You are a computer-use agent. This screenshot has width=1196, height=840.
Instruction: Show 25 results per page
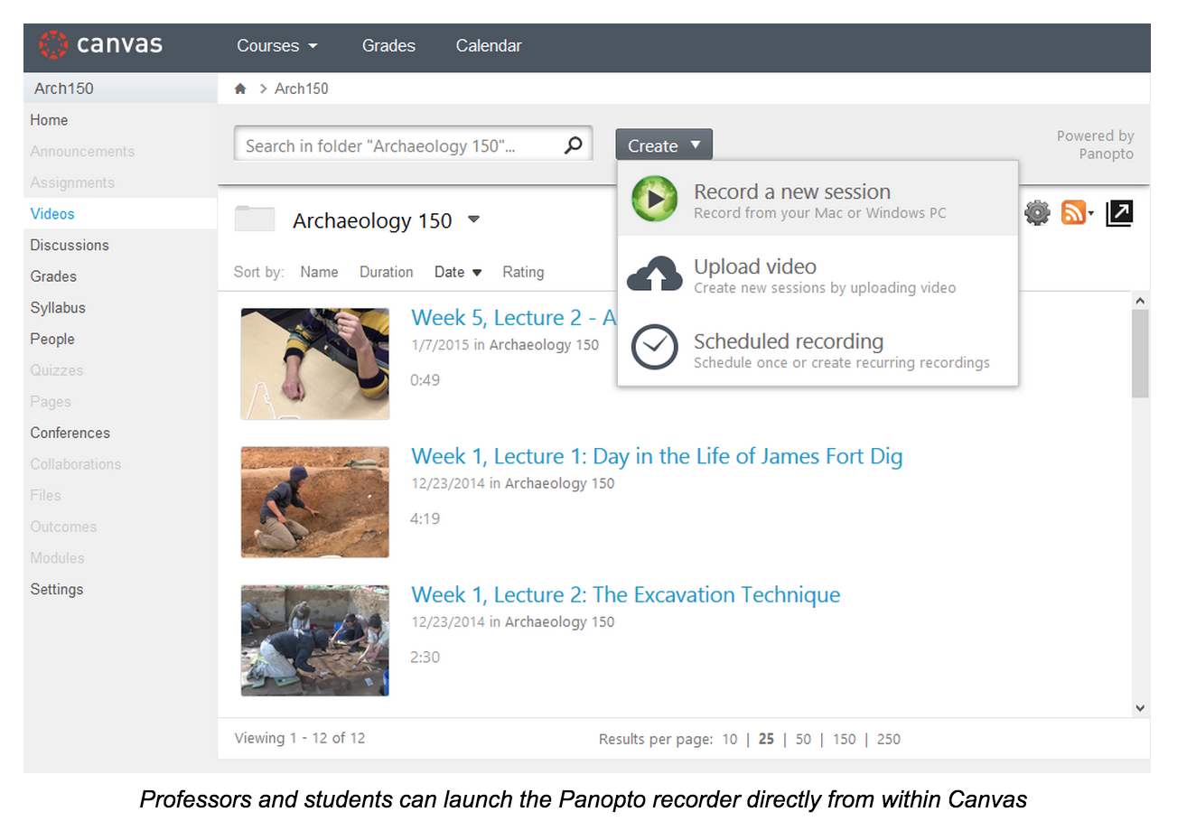click(766, 739)
